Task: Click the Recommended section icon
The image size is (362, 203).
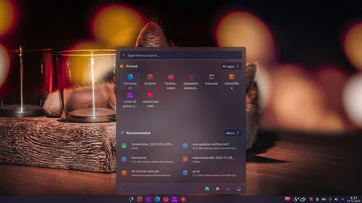Action: click(122, 133)
